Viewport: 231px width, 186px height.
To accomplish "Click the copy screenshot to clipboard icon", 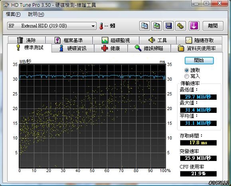I will 157,26.
